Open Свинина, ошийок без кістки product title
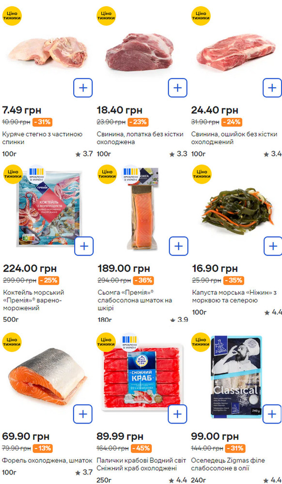The image size is (282, 484). pos(234,138)
